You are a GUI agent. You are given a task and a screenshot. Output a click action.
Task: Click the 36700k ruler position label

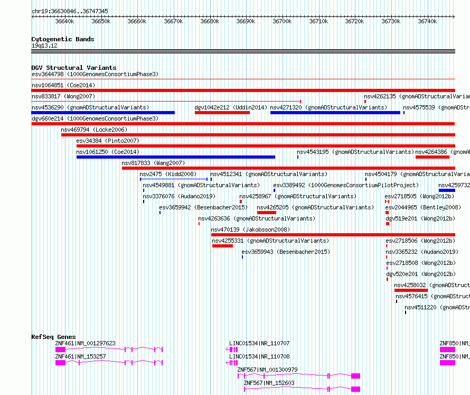click(x=282, y=21)
